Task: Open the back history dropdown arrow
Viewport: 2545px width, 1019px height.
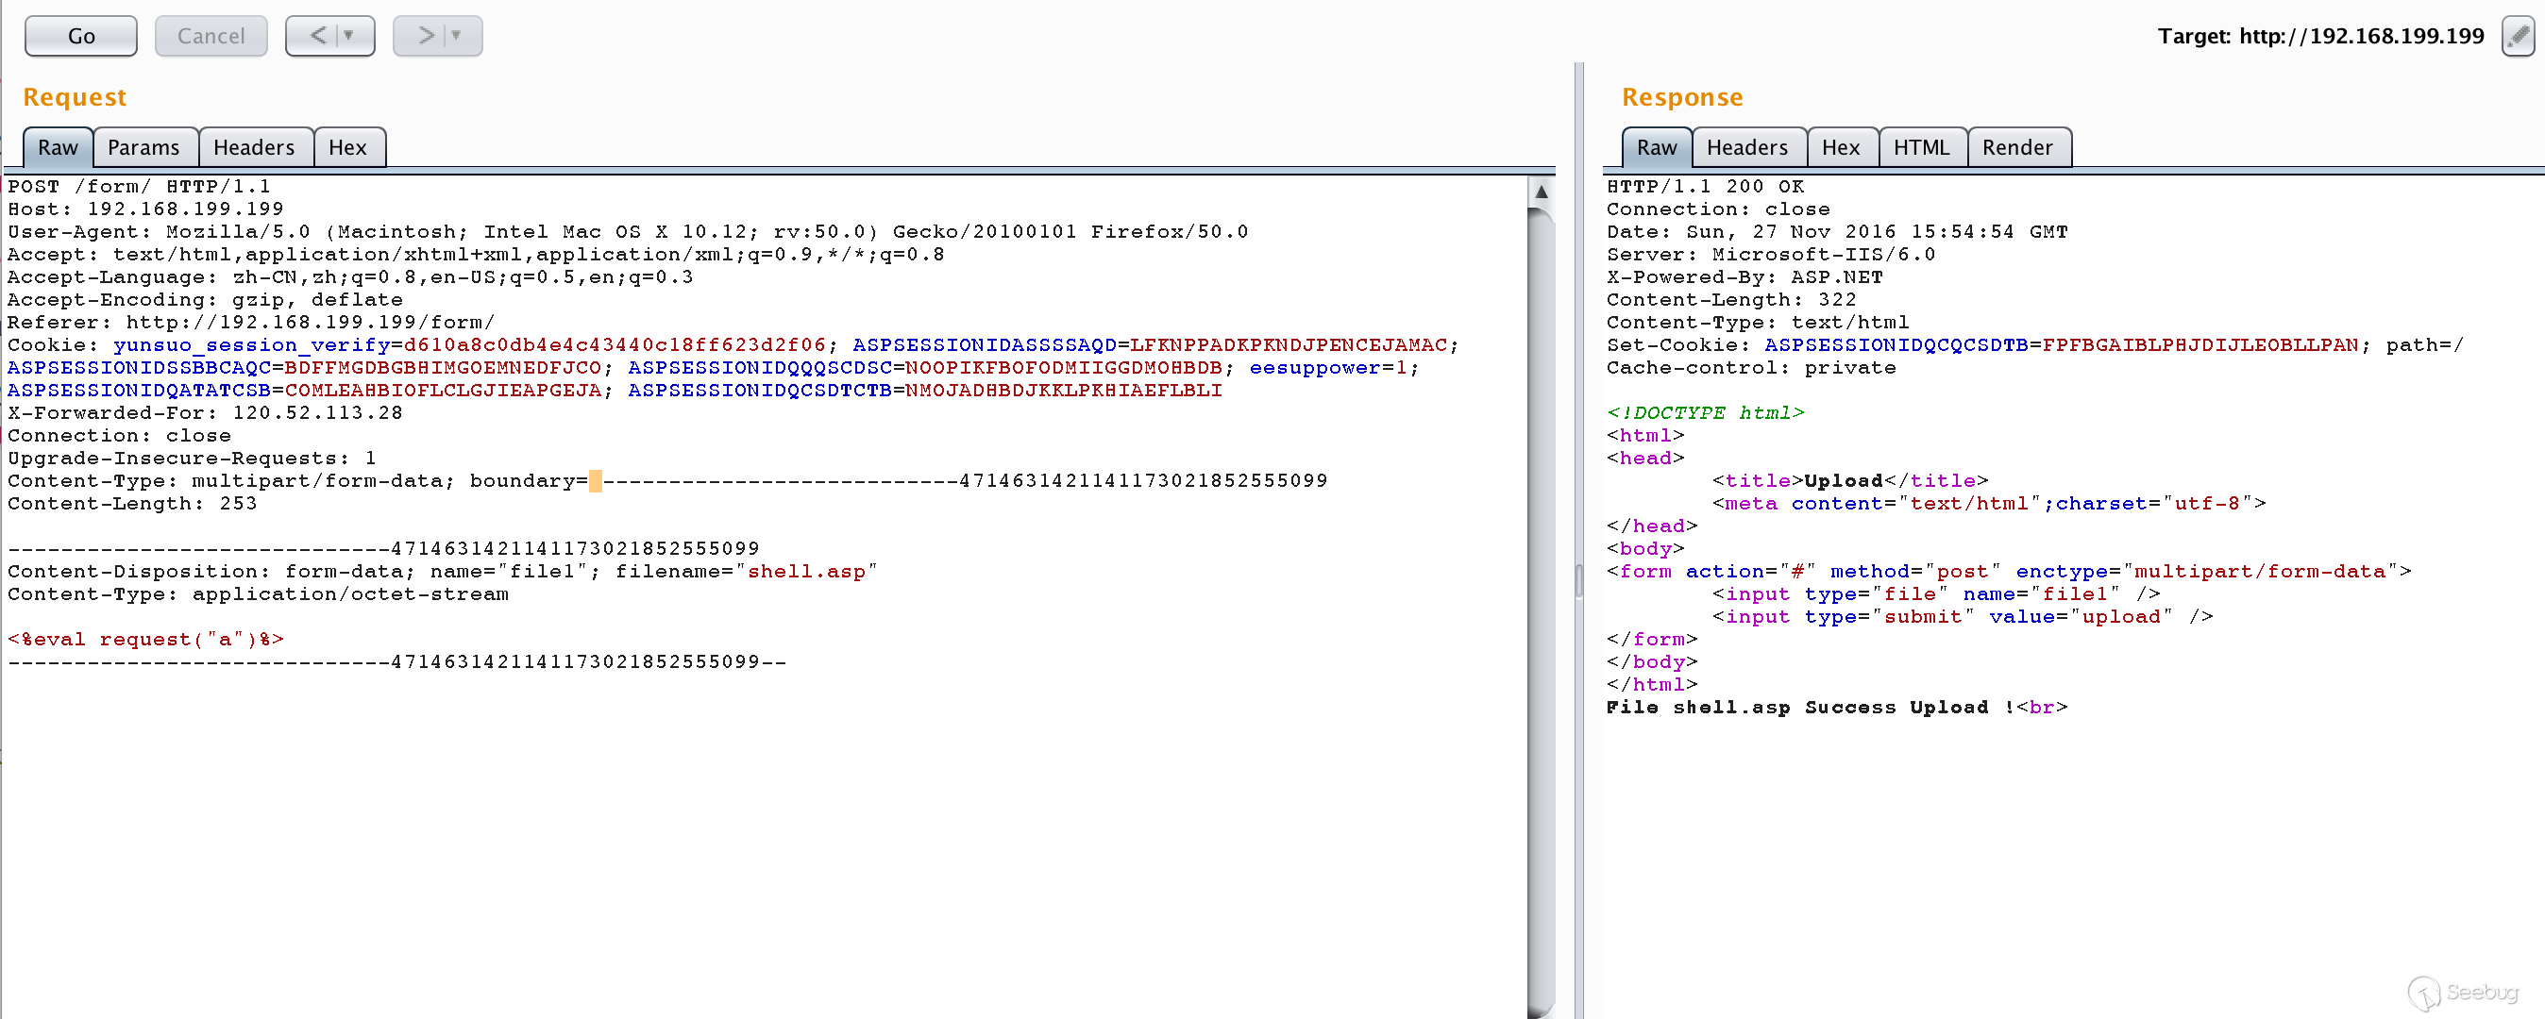Action: point(348,37)
